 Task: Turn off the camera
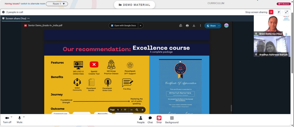(7, 120)
